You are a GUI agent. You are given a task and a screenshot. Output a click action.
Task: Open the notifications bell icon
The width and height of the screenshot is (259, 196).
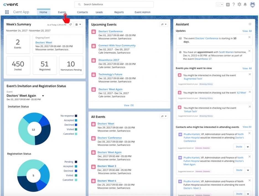pos(245,4)
